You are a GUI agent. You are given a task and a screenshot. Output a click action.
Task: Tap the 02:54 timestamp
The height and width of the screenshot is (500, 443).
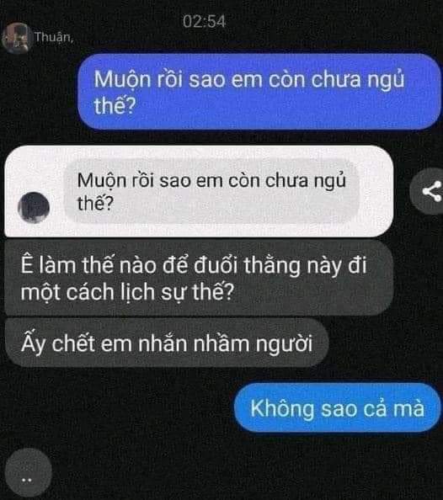click(205, 22)
